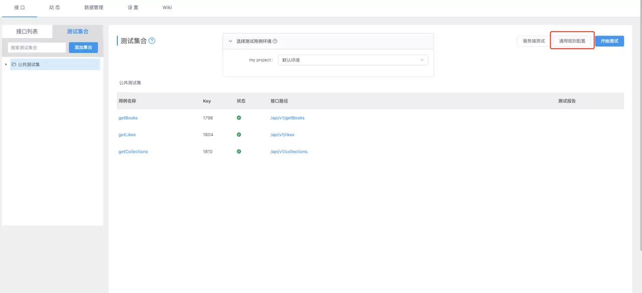Screen dimensions: 642x293
Task: Click the 开始测试 button
Action: [609, 41]
